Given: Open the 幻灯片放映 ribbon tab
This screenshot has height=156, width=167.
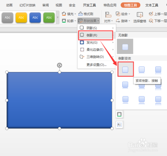Looking at the screenshot, I should (27, 5).
